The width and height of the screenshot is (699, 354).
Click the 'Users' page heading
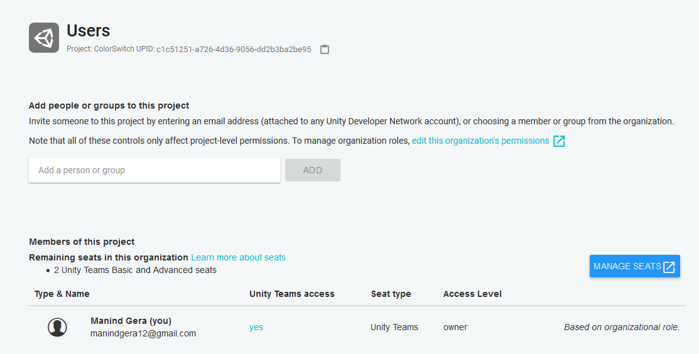[89, 31]
